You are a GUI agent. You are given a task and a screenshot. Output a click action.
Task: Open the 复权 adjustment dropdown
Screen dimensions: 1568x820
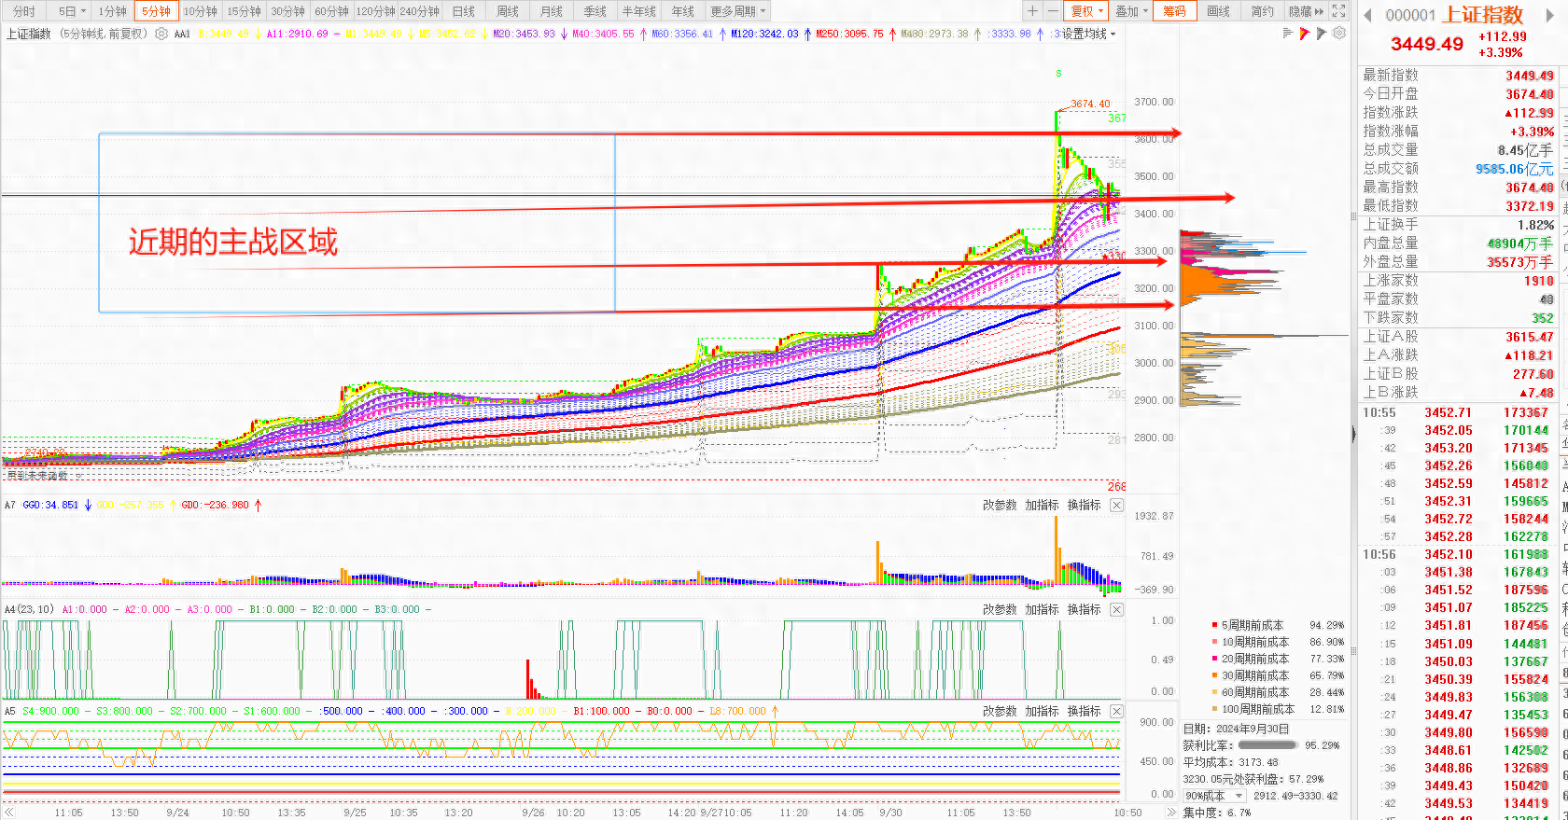[x=1086, y=11]
